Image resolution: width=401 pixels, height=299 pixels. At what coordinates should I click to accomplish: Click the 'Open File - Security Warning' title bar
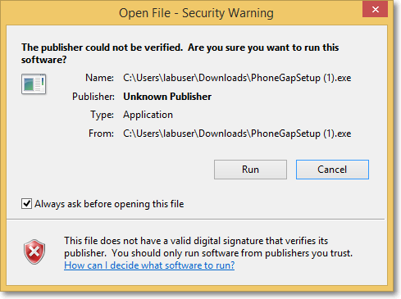pyautogui.click(x=196, y=13)
